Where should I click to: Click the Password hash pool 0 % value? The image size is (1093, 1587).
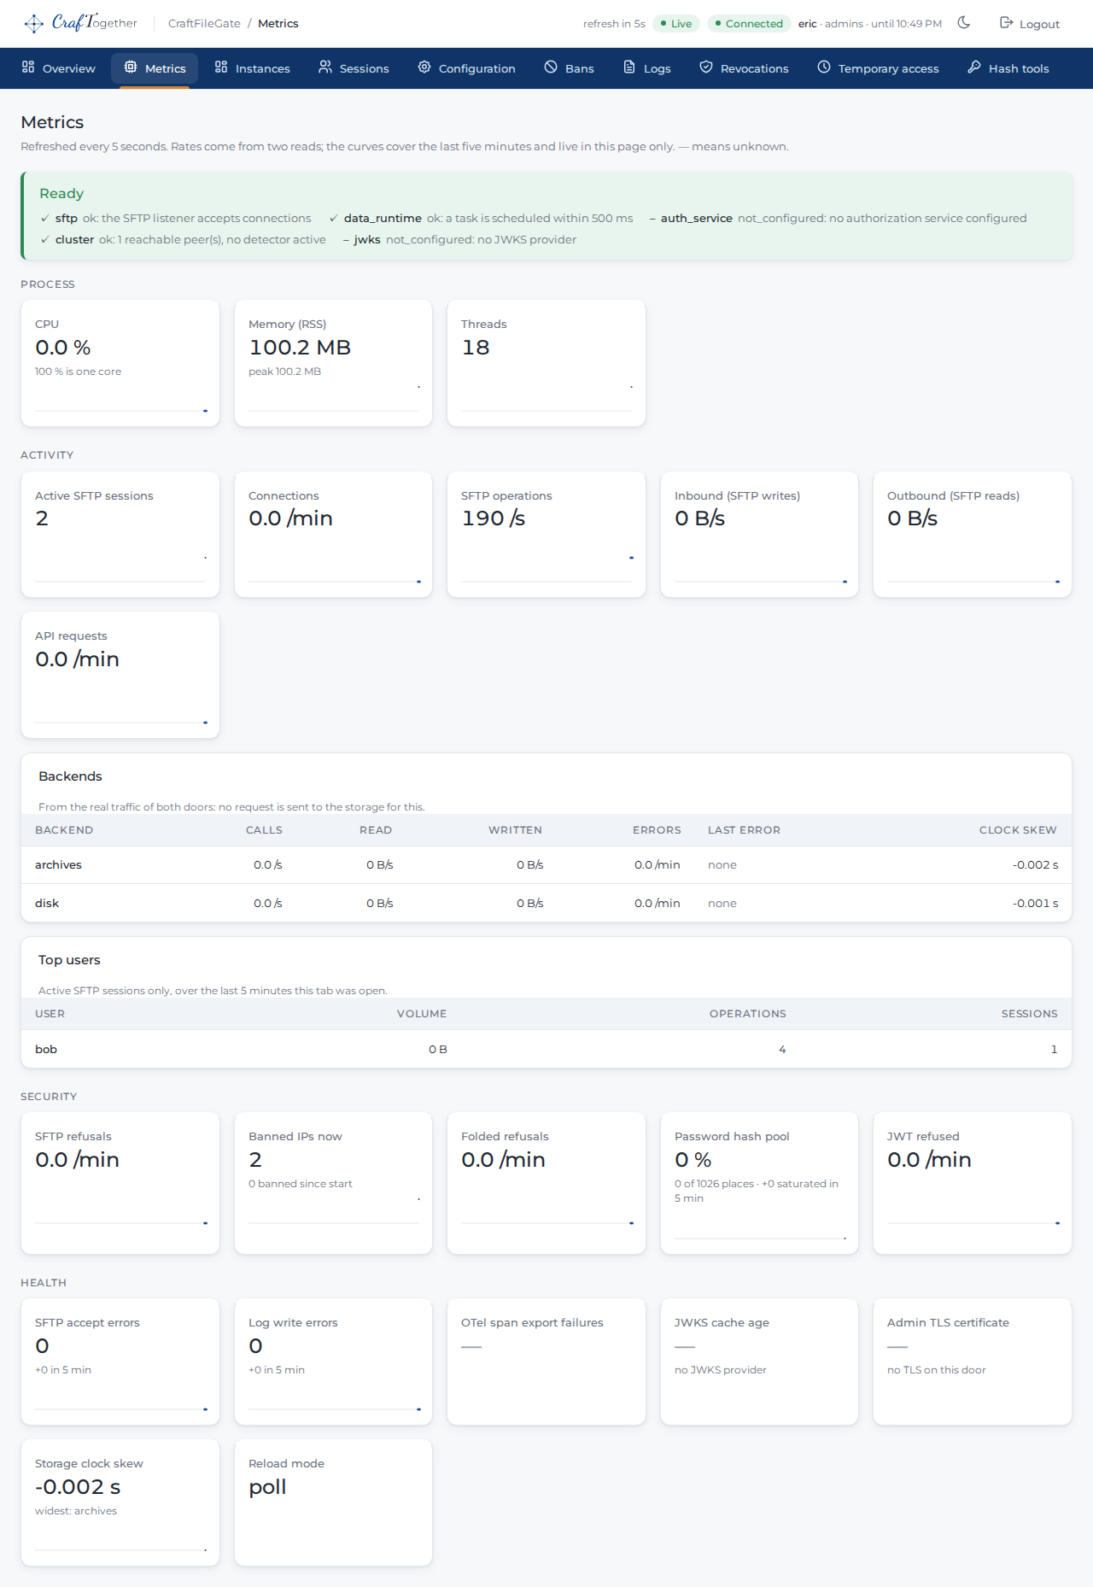pyautogui.click(x=693, y=1159)
